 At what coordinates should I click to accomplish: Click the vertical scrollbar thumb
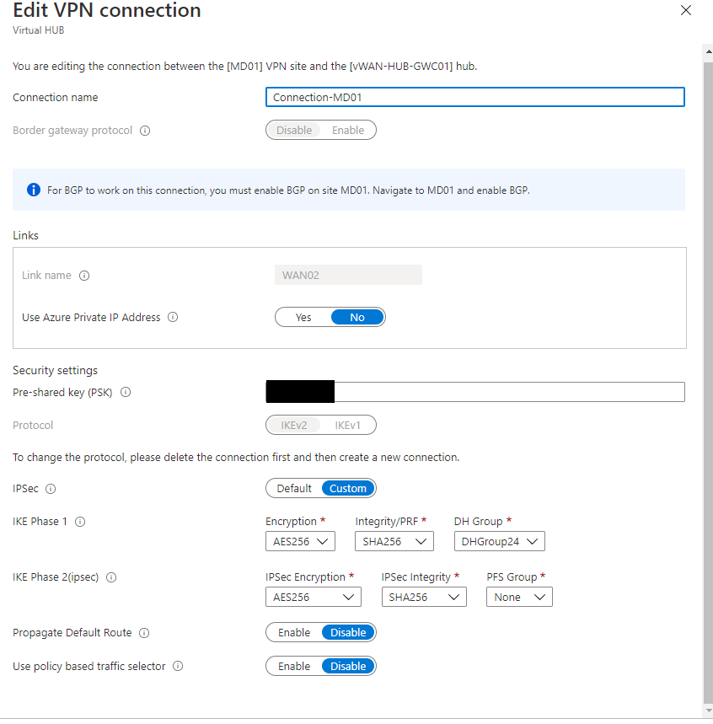(x=708, y=382)
